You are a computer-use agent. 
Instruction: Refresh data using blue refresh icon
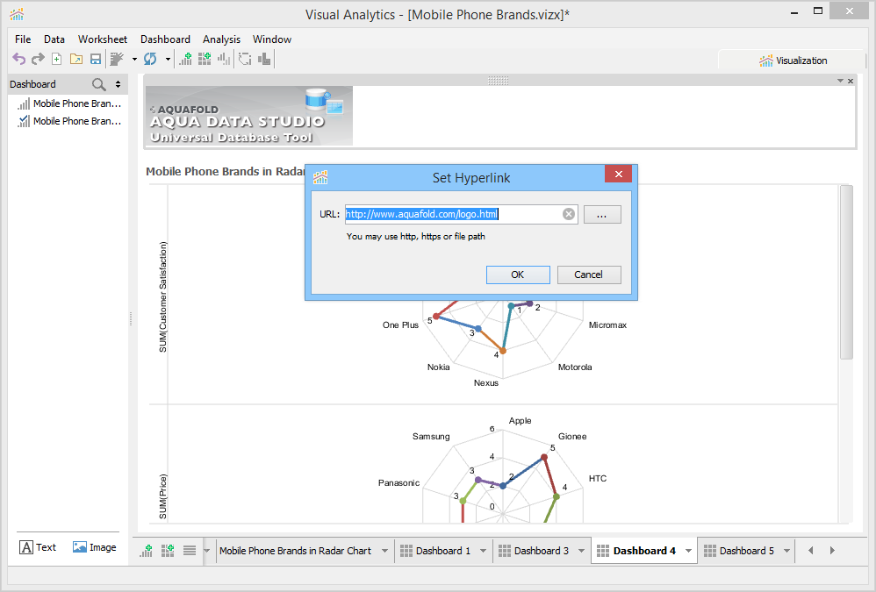(150, 59)
